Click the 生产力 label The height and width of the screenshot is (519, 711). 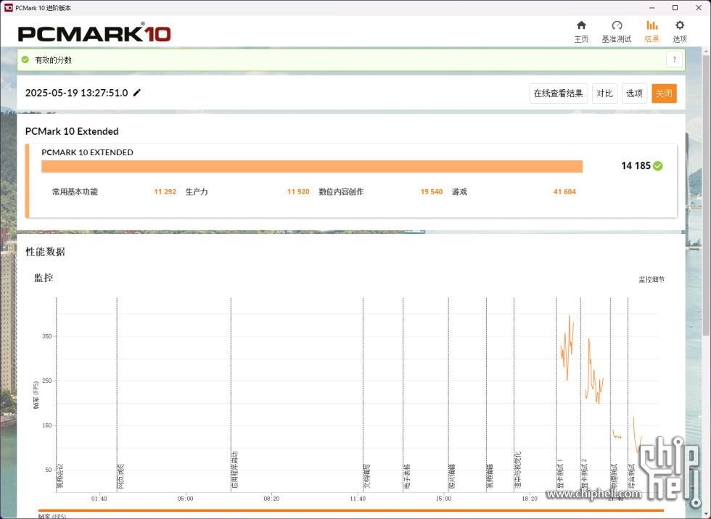pyautogui.click(x=197, y=191)
